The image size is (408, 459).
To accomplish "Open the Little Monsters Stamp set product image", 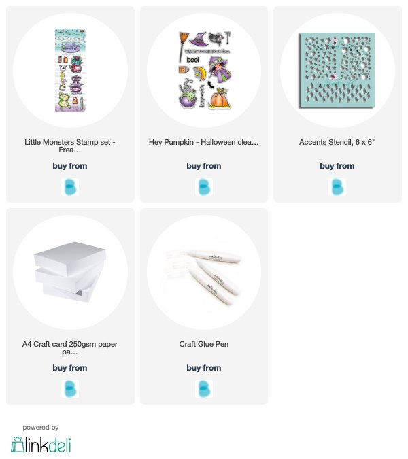I will (70, 70).
